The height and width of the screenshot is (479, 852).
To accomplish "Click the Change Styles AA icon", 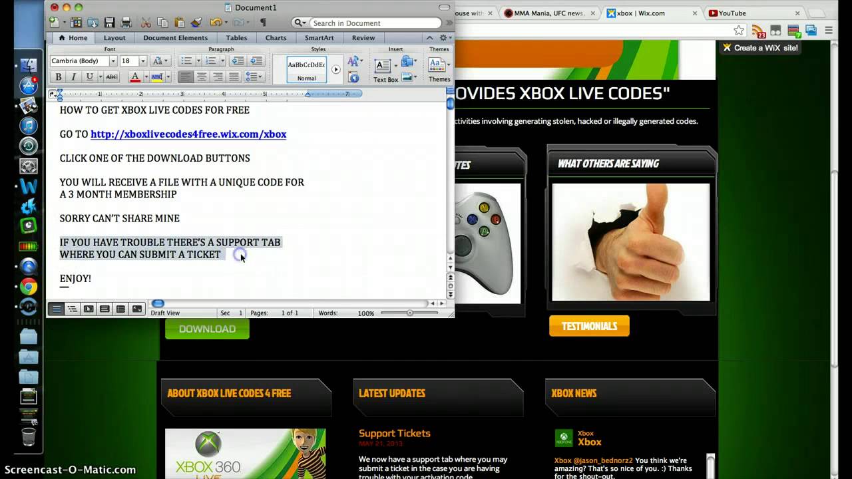I will [x=353, y=61].
